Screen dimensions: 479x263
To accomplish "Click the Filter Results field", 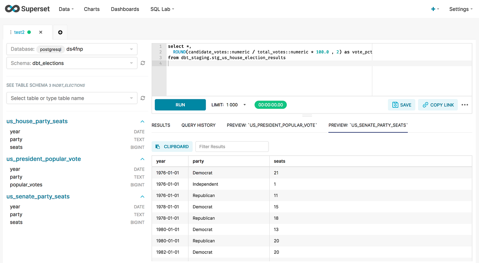I will tap(232, 146).
